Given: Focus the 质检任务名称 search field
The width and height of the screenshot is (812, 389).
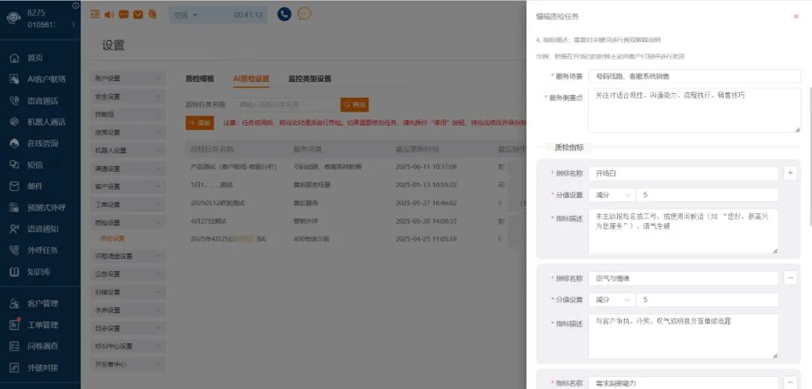Looking at the screenshot, I should pyautogui.click(x=284, y=104).
